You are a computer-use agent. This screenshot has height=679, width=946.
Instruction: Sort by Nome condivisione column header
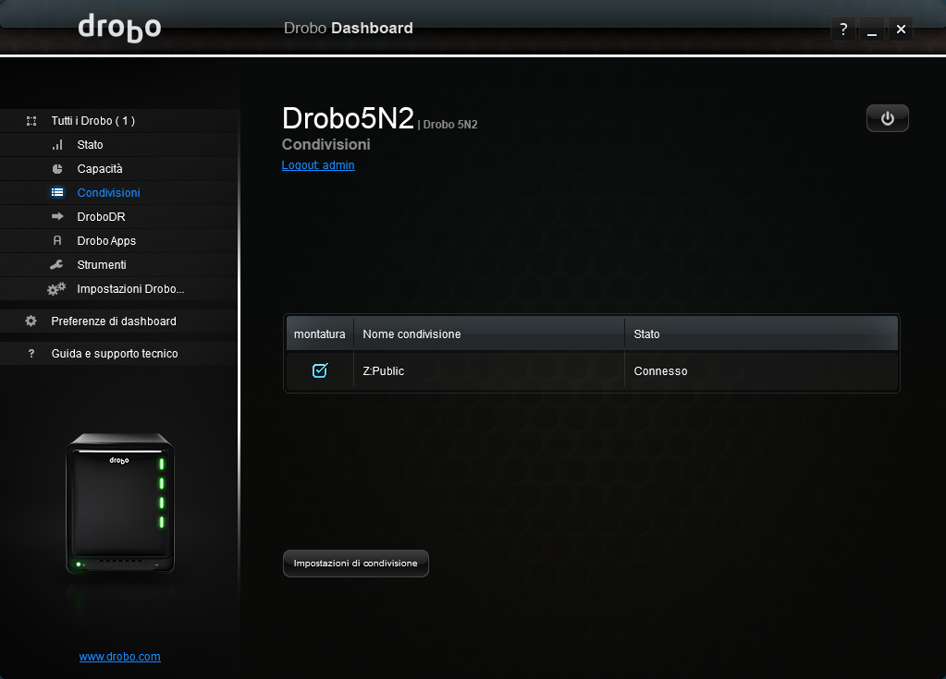point(488,333)
